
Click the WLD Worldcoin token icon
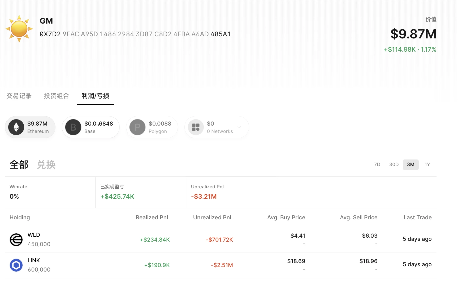pos(16,240)
